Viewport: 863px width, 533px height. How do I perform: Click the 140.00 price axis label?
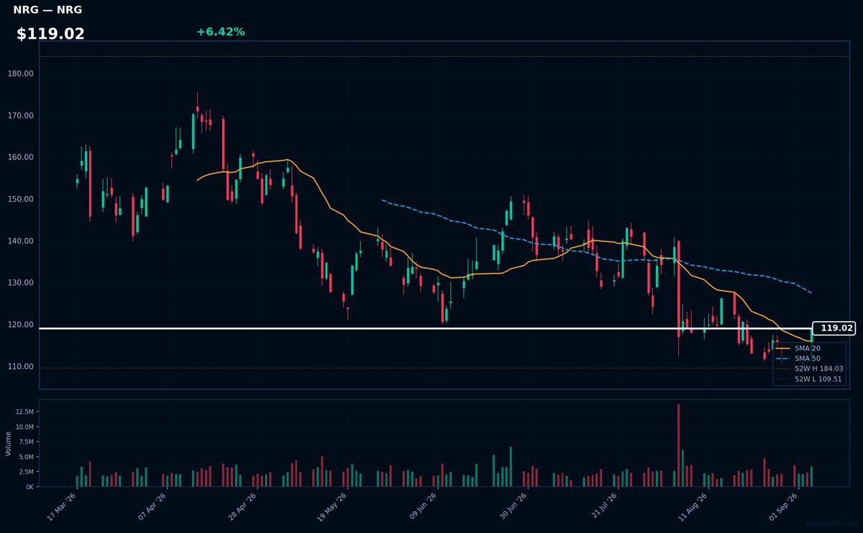[x=21, y=241]
